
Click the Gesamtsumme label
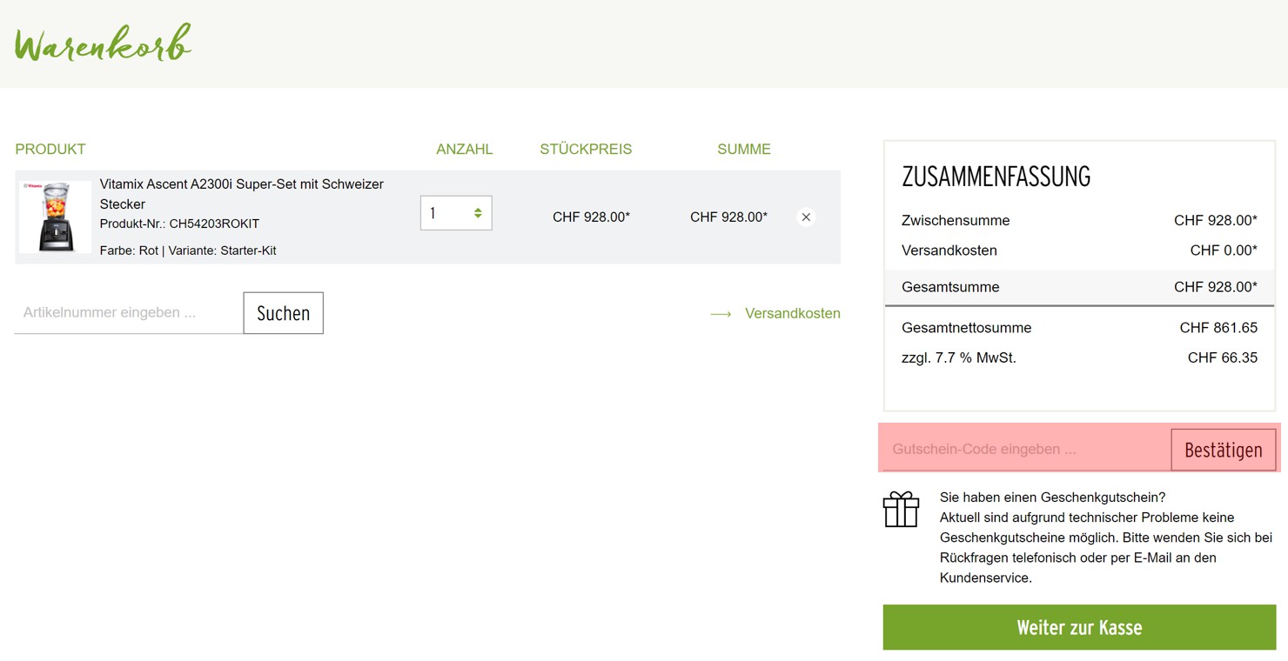coord(950,287)
